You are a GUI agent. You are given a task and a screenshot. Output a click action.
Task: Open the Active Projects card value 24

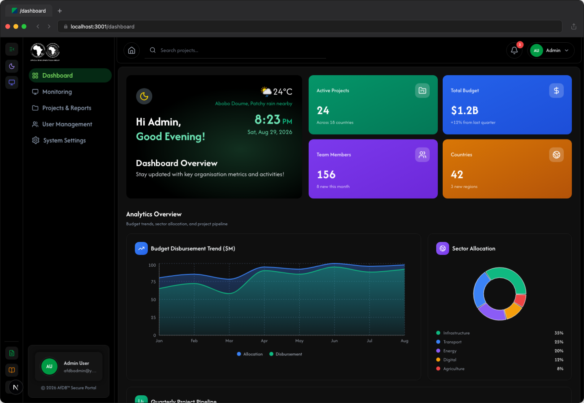point(323,111)
